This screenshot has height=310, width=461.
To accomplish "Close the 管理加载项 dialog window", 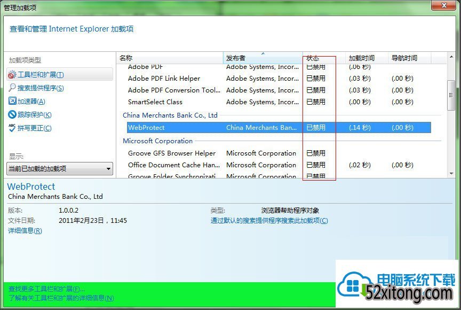I will (444, 5).
